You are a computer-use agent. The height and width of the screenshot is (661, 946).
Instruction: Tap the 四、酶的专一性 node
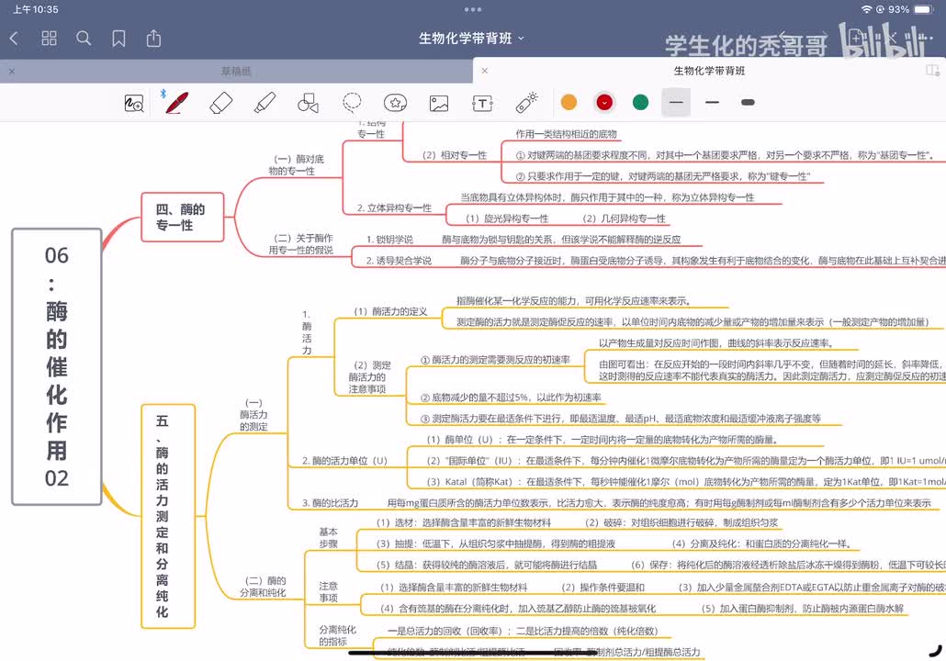tap(182, 217)
